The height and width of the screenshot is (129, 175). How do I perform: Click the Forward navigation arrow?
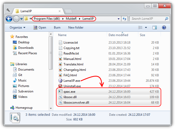coord(16,19)
